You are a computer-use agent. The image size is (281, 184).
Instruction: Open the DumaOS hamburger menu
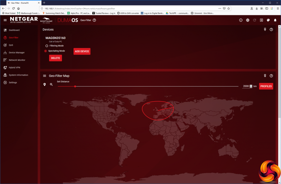[x=5, y=20]
